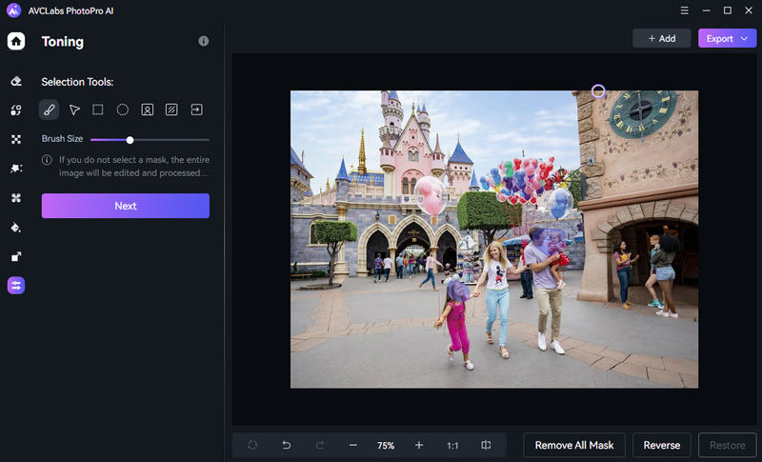
Task: Open the checkerboard background tool in the sidebar
Action: click(16, 139)
